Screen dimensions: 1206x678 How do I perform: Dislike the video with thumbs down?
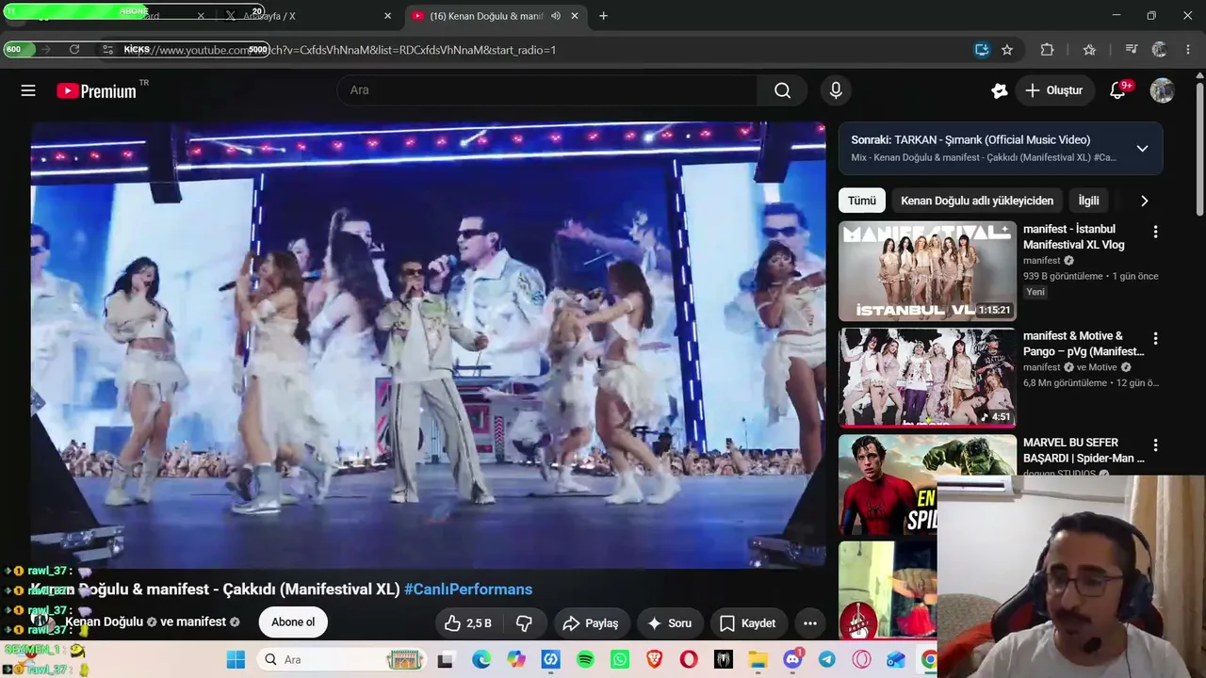pos(525,622)
